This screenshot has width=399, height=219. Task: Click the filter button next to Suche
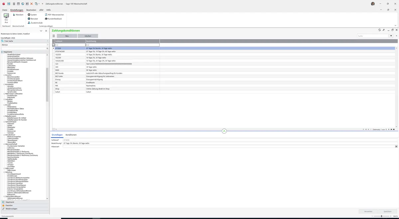point(391,36)
